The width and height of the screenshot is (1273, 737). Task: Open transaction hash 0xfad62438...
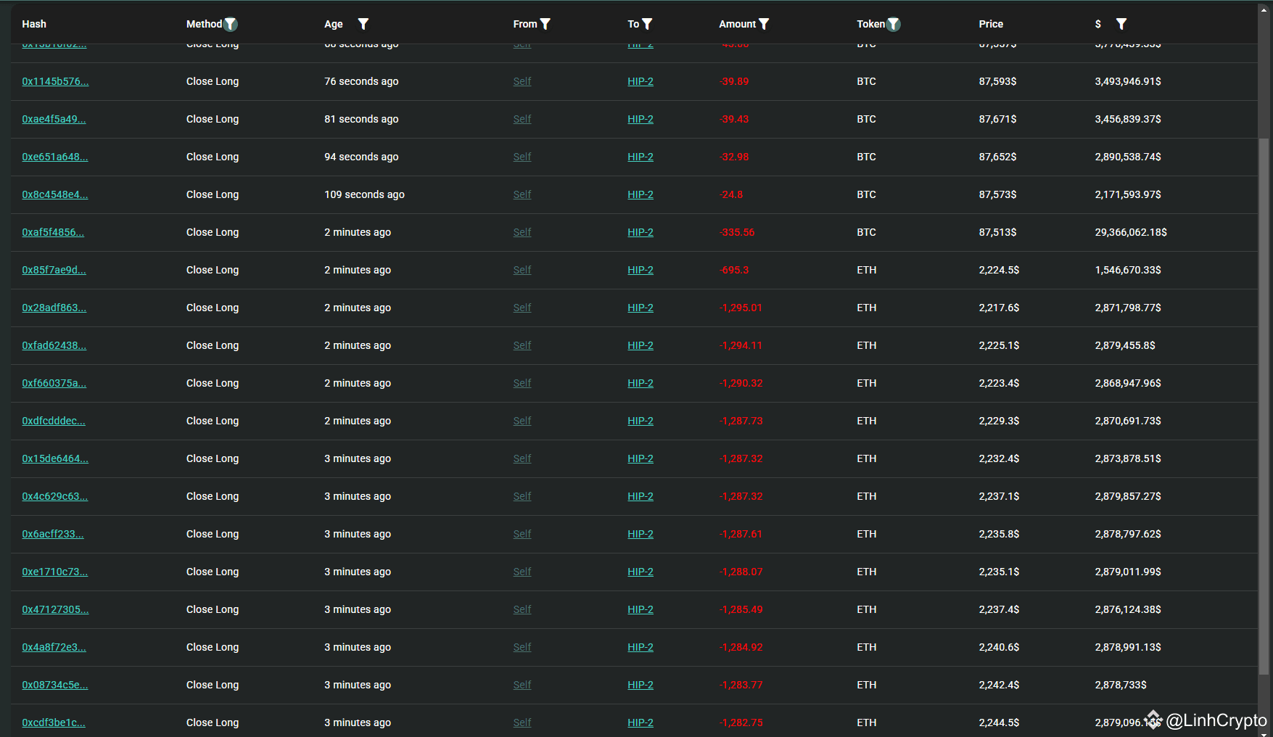(54, 345)
